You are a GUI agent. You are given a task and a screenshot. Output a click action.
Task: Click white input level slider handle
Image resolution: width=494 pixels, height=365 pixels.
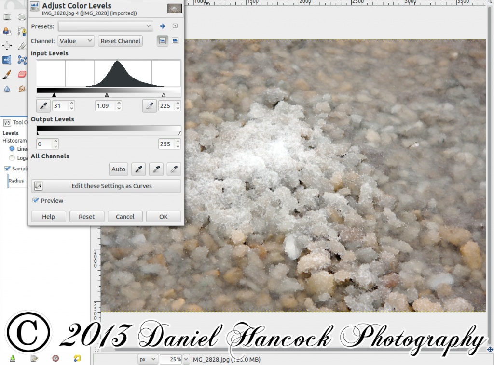(x=164, y=95)
